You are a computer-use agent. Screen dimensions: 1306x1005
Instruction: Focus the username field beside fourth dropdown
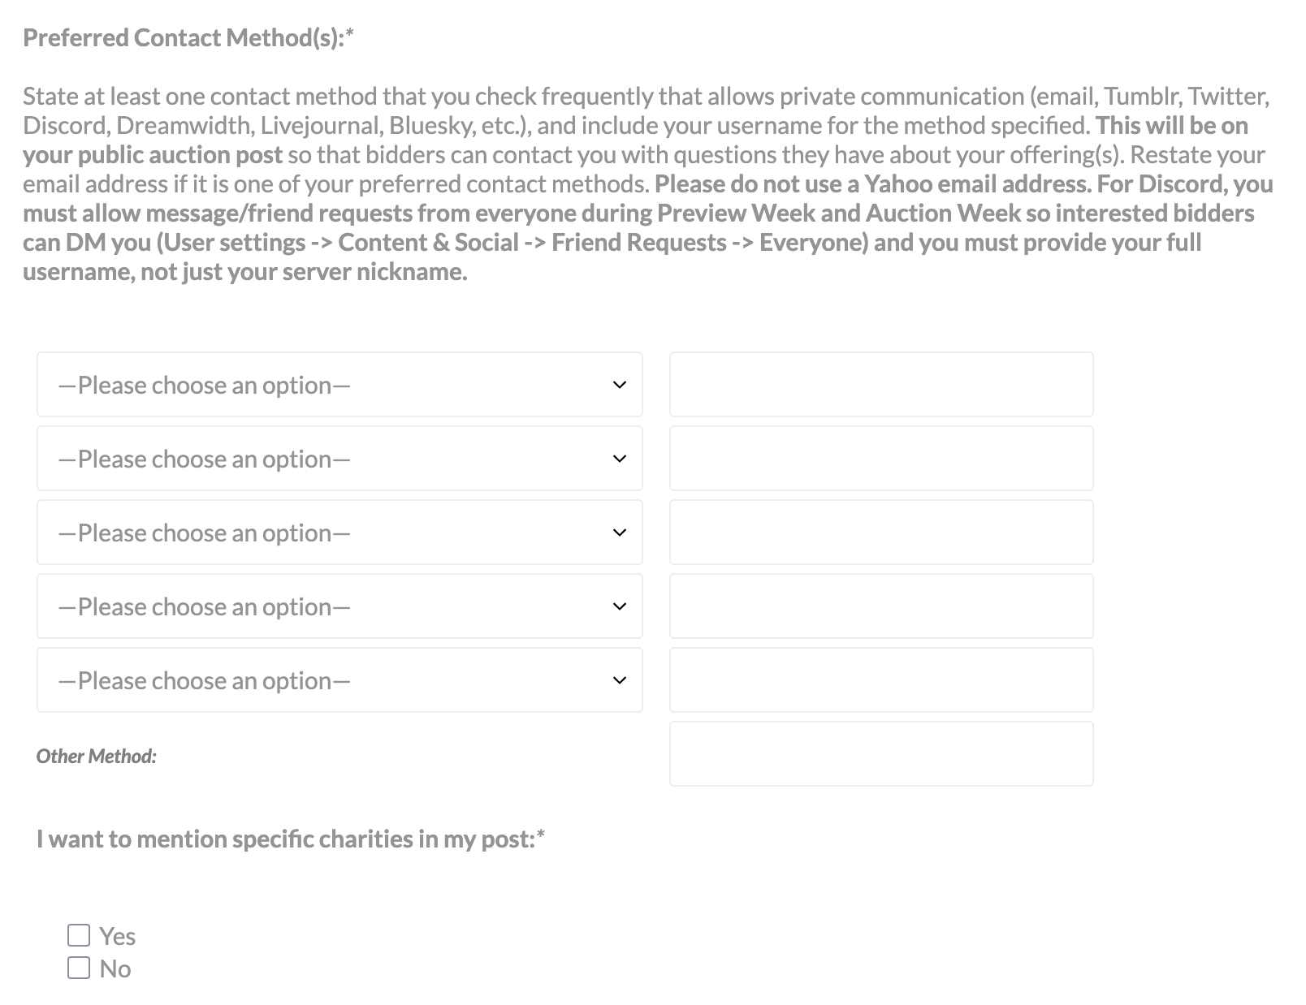(x=881, y=606)
